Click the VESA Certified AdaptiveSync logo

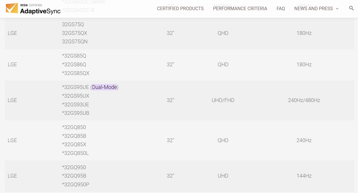(33, 9)
